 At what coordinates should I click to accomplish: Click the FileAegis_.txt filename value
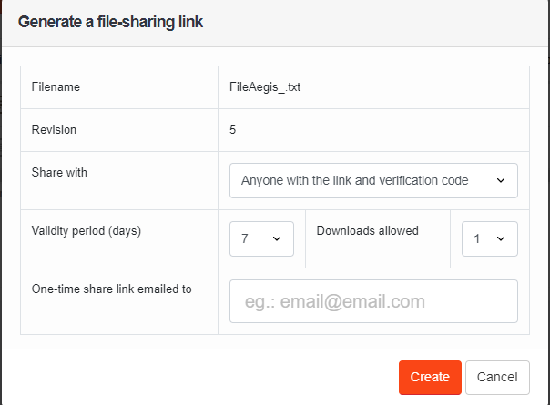[x=265, y=87]
